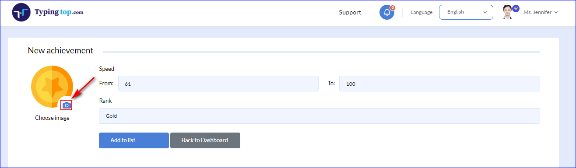Screen dimensions: 576x168
Task: Click the Language label in header
Action: [421, 12]
